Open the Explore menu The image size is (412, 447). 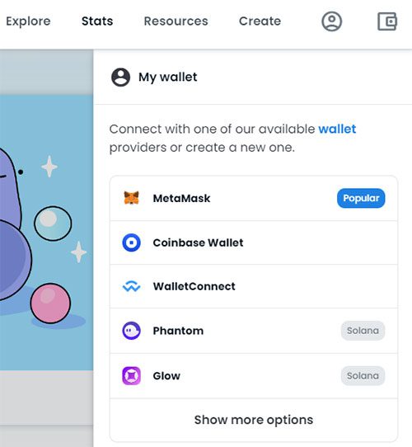(x=28, y=21)
